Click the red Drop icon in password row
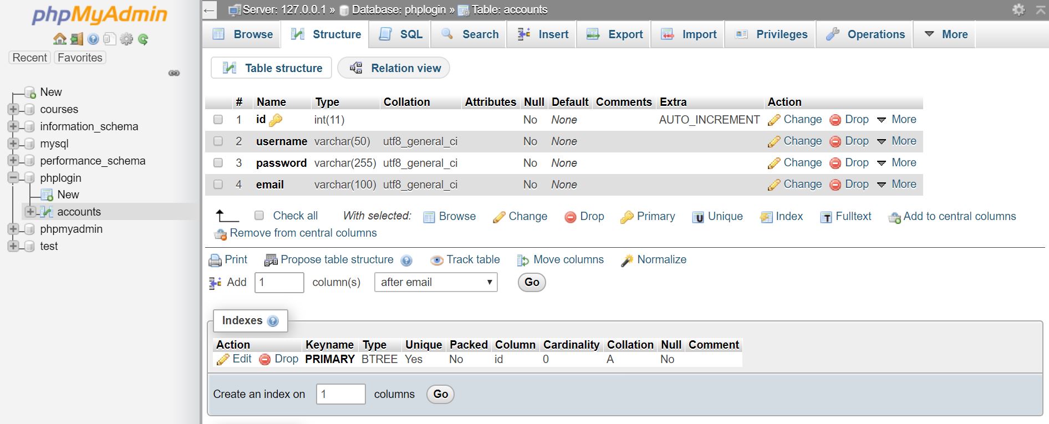 click(x=835, y=164)
